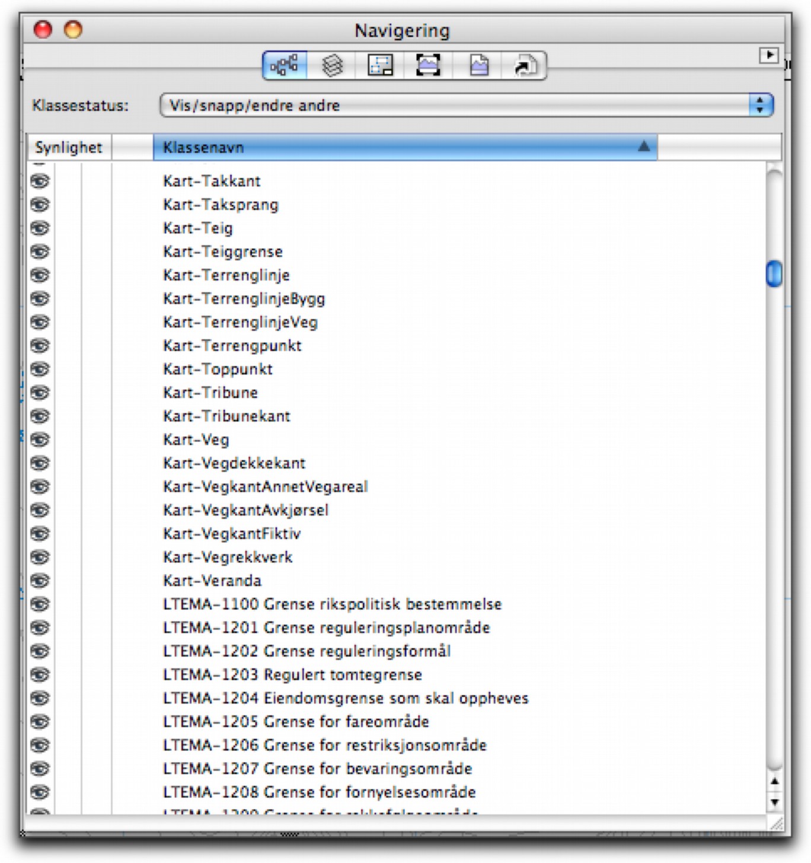
Task: Select the Kart-Toppunkt class name
Action: (218, 369)
